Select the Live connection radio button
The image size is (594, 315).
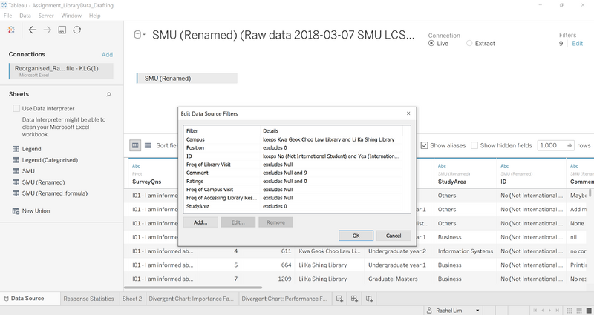(431, 43)
